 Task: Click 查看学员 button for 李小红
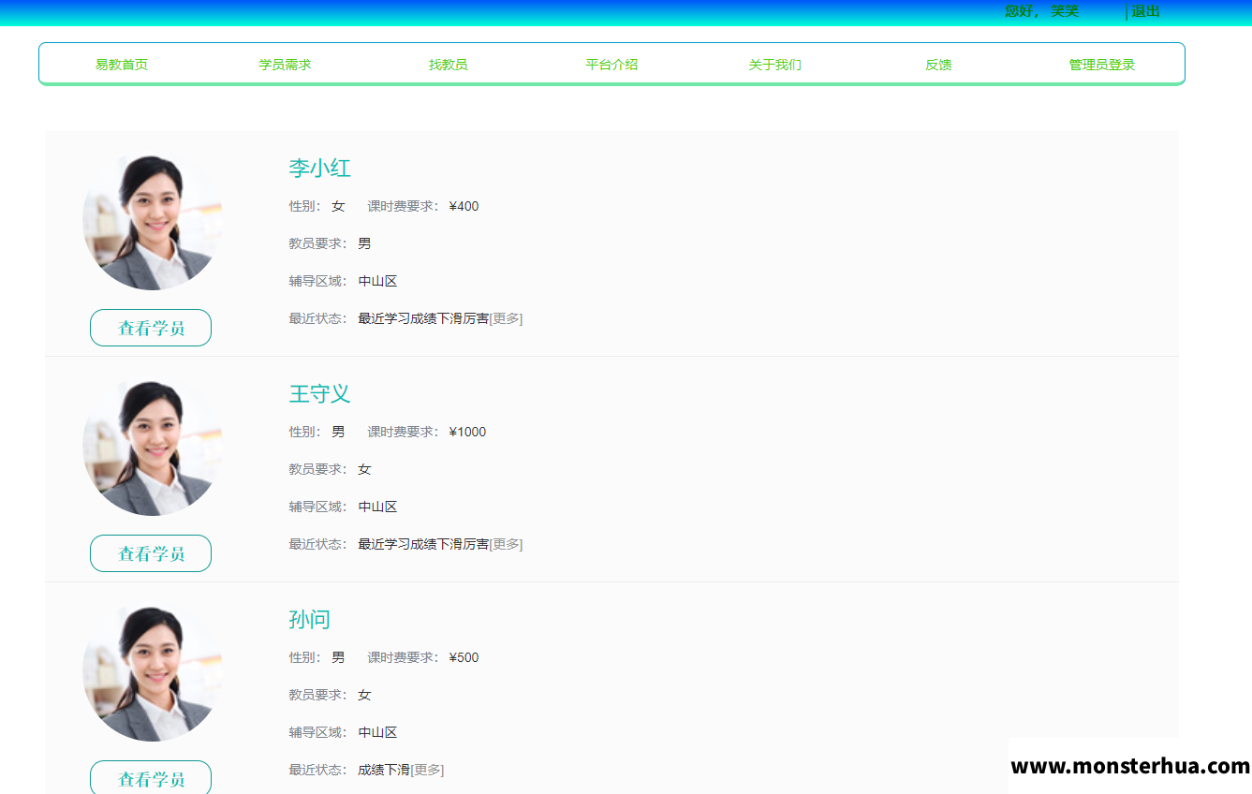(151, 328)
